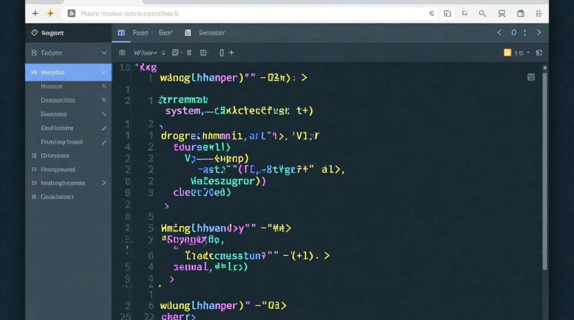Screen dimensions: 574x320
Task: Click the yellow square swatch in toolbar
Action: [507, 53]
